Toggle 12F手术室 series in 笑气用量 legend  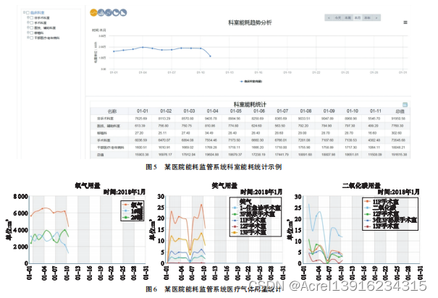coord(249,226)
